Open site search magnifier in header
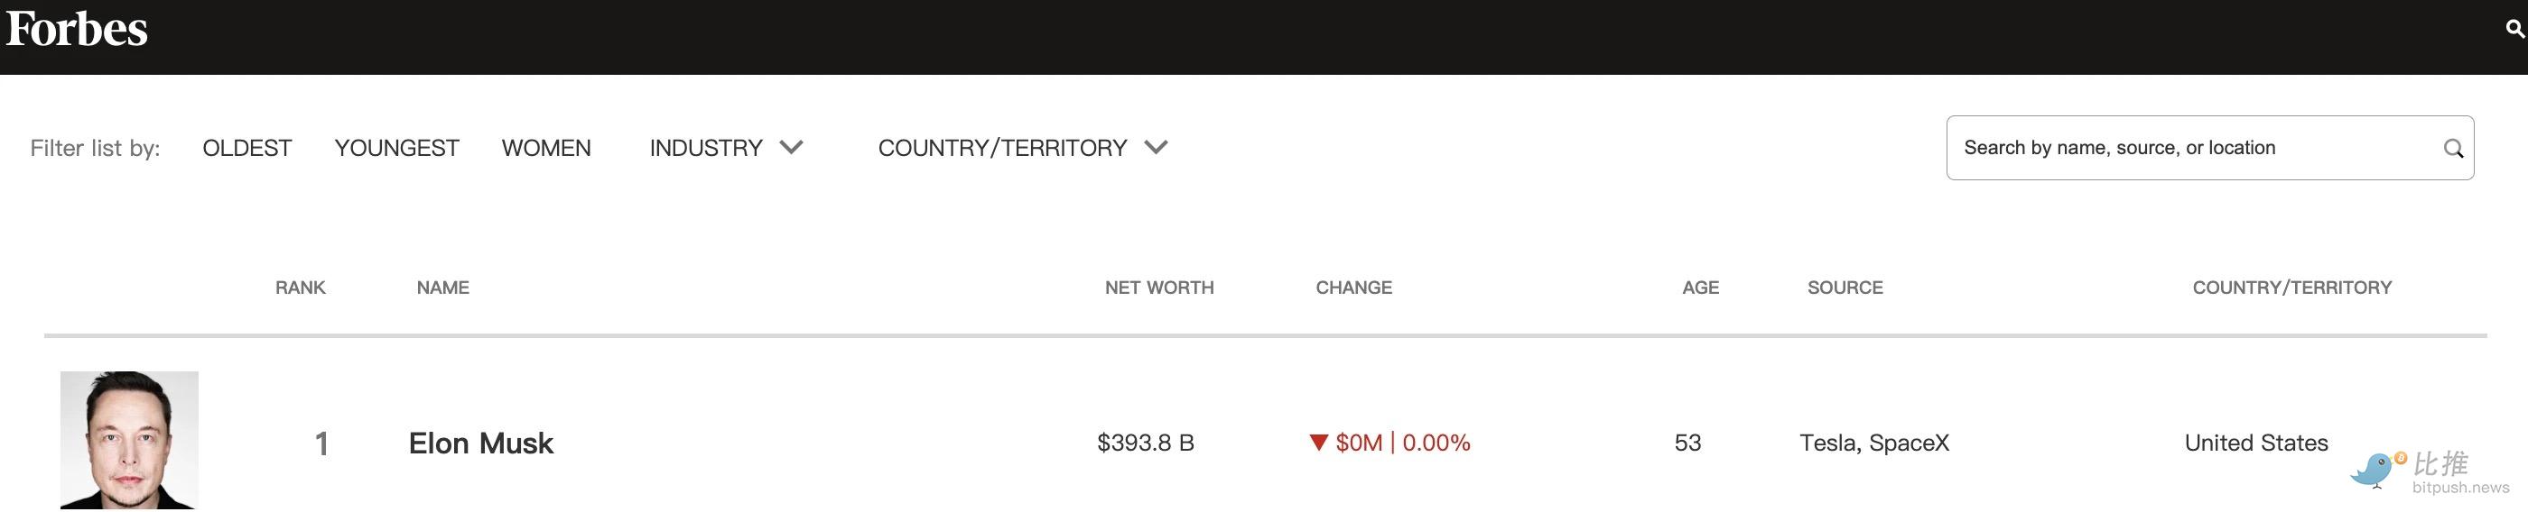Screen dimensions: 2528x512 pyautogui.click(x=2514, y=30)
